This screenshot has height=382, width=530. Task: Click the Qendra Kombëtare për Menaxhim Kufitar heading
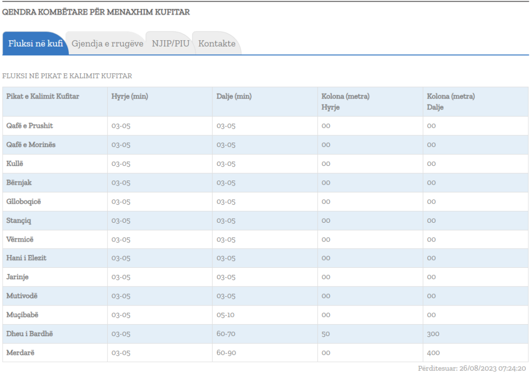tap(96, 12)
